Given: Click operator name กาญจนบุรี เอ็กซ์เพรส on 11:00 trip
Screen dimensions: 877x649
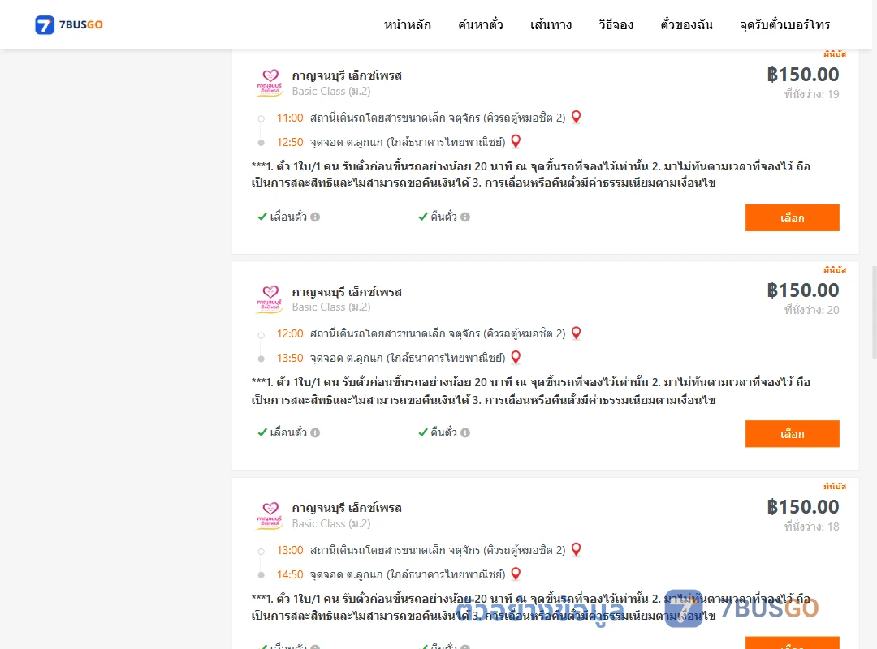Looking at the screenshot, I should pos(347,75).
